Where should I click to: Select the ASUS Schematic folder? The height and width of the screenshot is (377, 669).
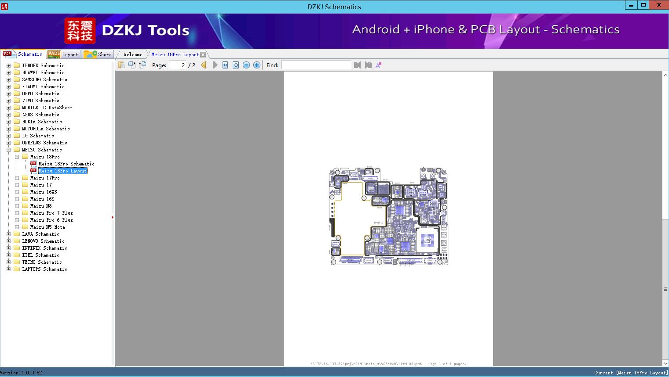point(40,115)
